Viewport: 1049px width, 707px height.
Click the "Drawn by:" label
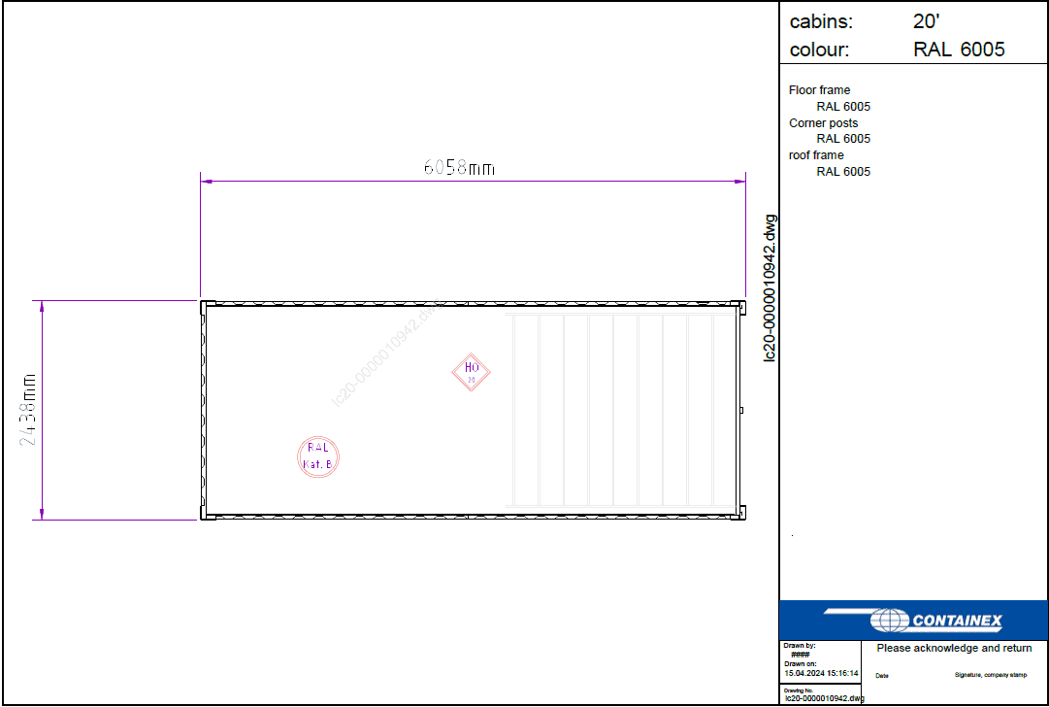click(x=800, y=646)
